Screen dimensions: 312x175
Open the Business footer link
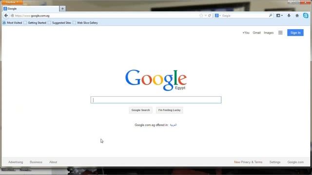point(36,162)
